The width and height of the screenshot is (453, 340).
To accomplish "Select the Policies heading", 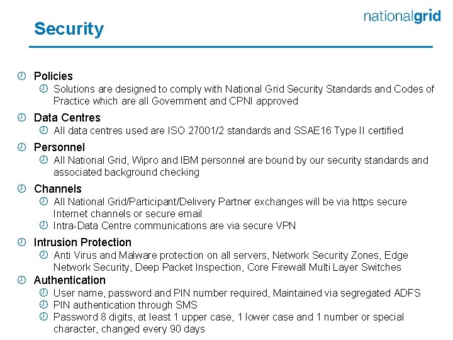I will tap(53, 76).
